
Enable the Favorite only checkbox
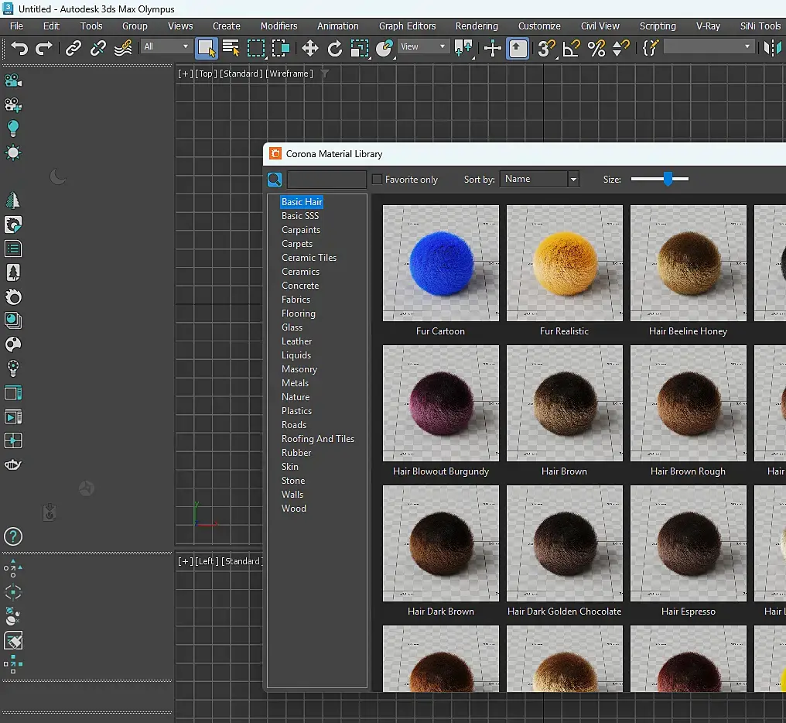[377, 180]
